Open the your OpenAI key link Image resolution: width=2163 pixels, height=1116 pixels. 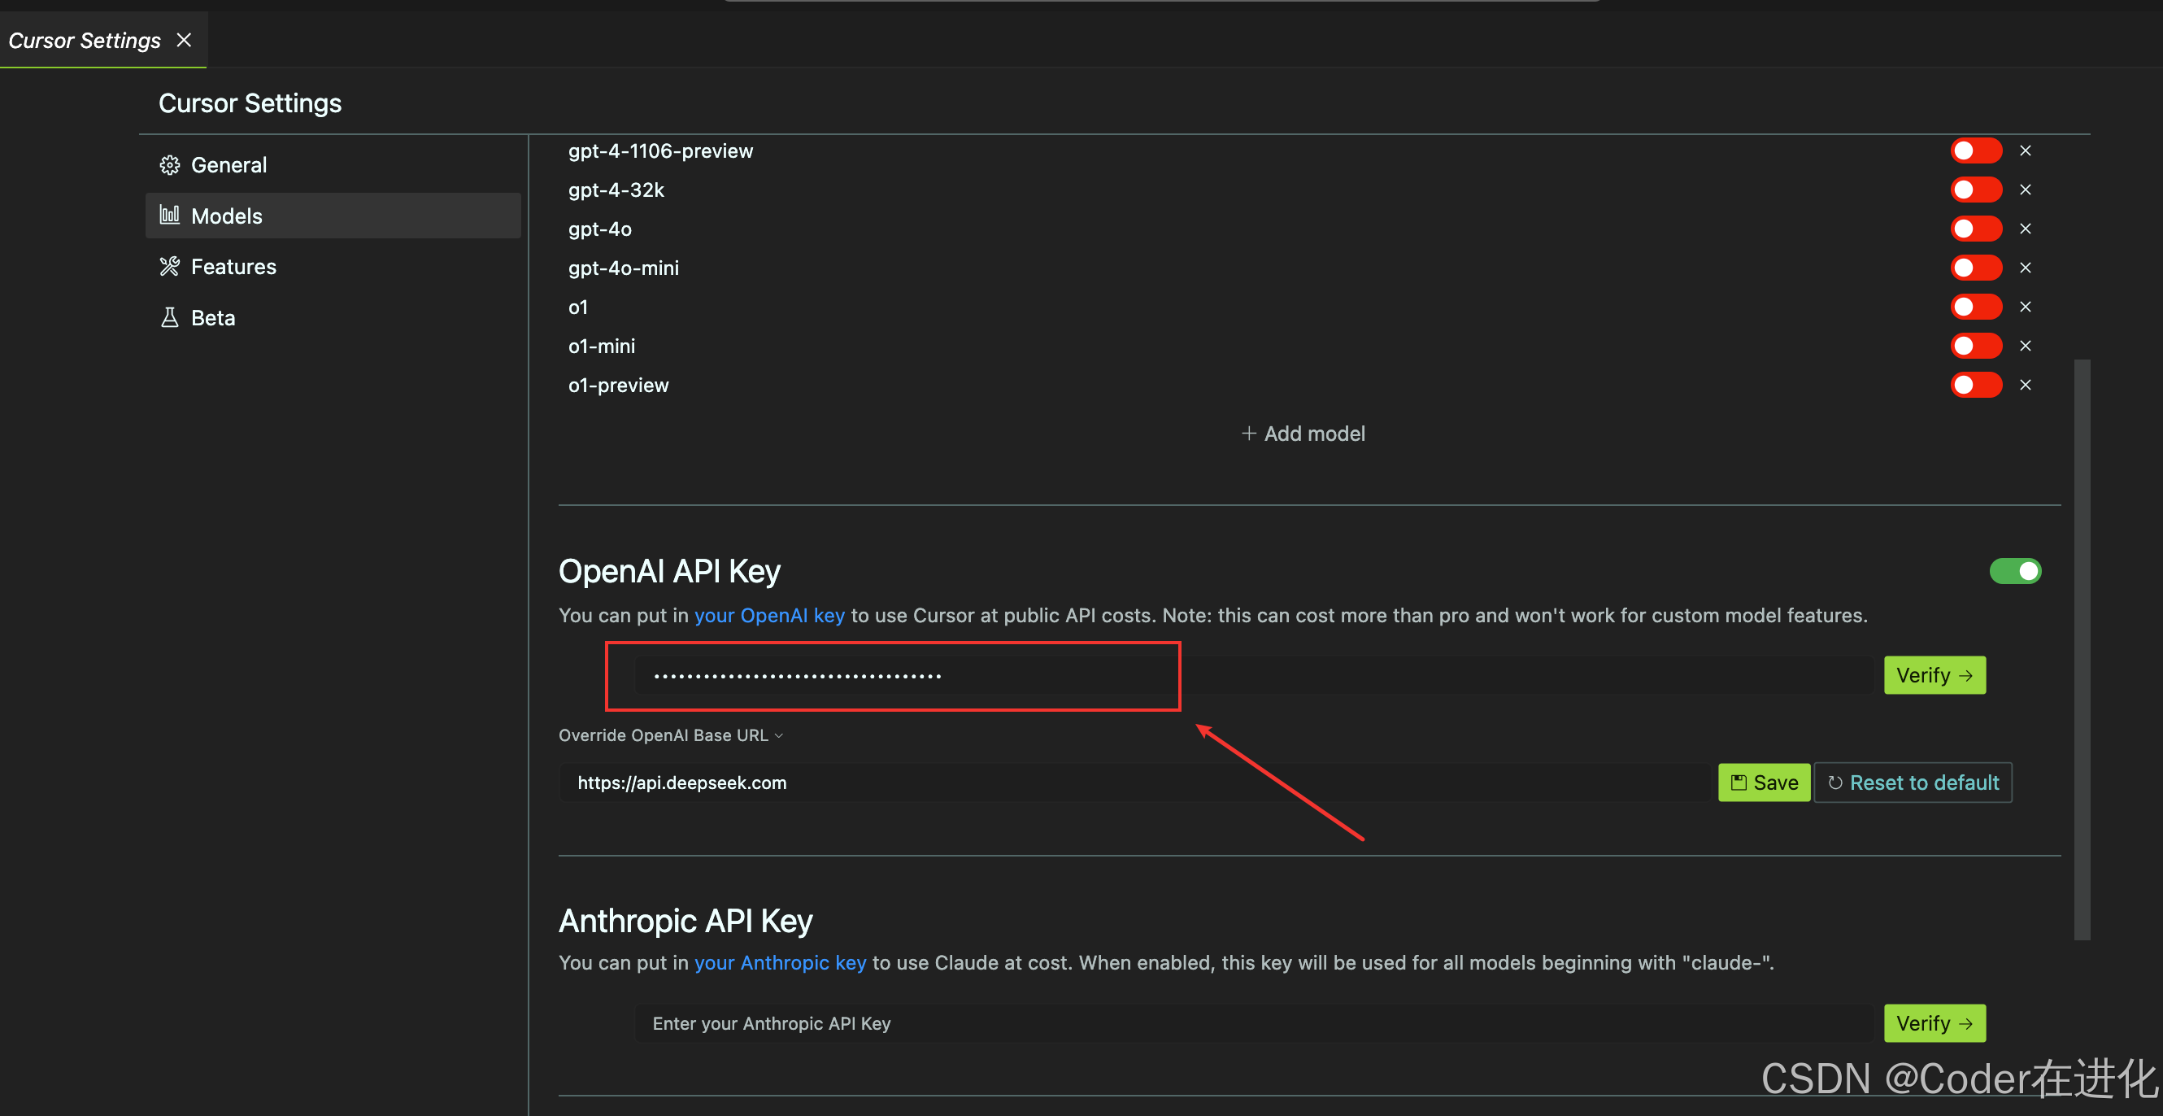pos(768,616)
